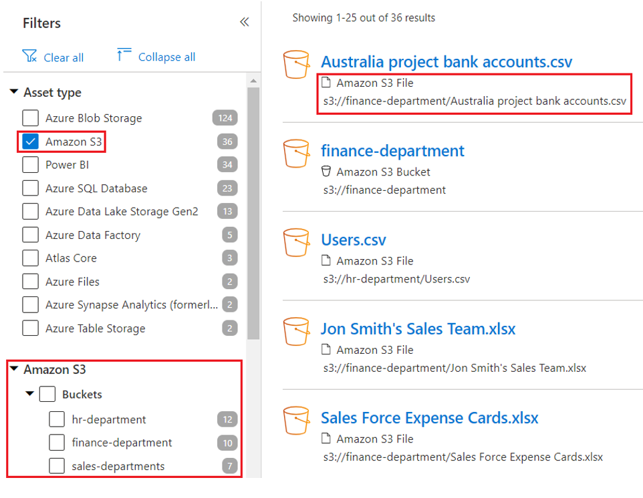643x498 pixels.
Task: Click bucket icon beside Users.csv
Action: click(296, 242)
